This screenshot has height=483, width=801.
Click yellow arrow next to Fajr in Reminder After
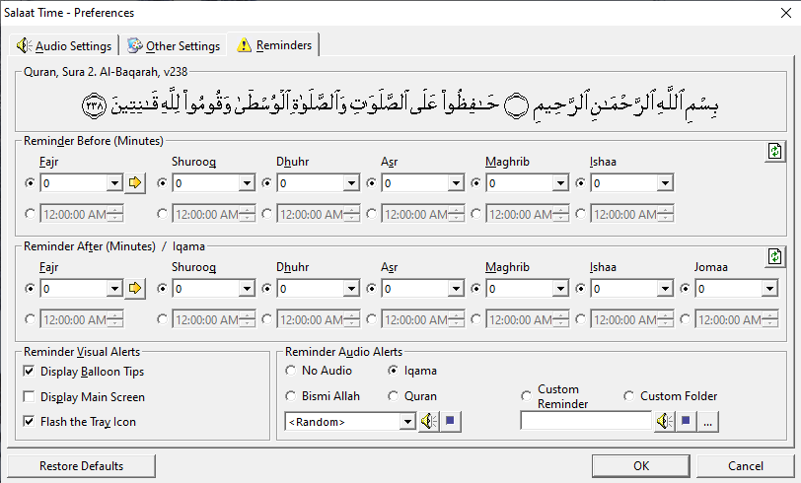coord(135,289)
